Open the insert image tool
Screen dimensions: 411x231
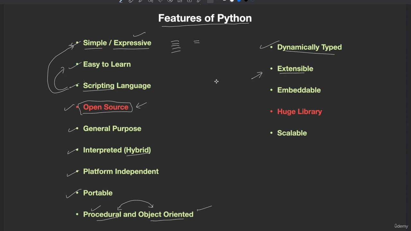tap(180, 1)
